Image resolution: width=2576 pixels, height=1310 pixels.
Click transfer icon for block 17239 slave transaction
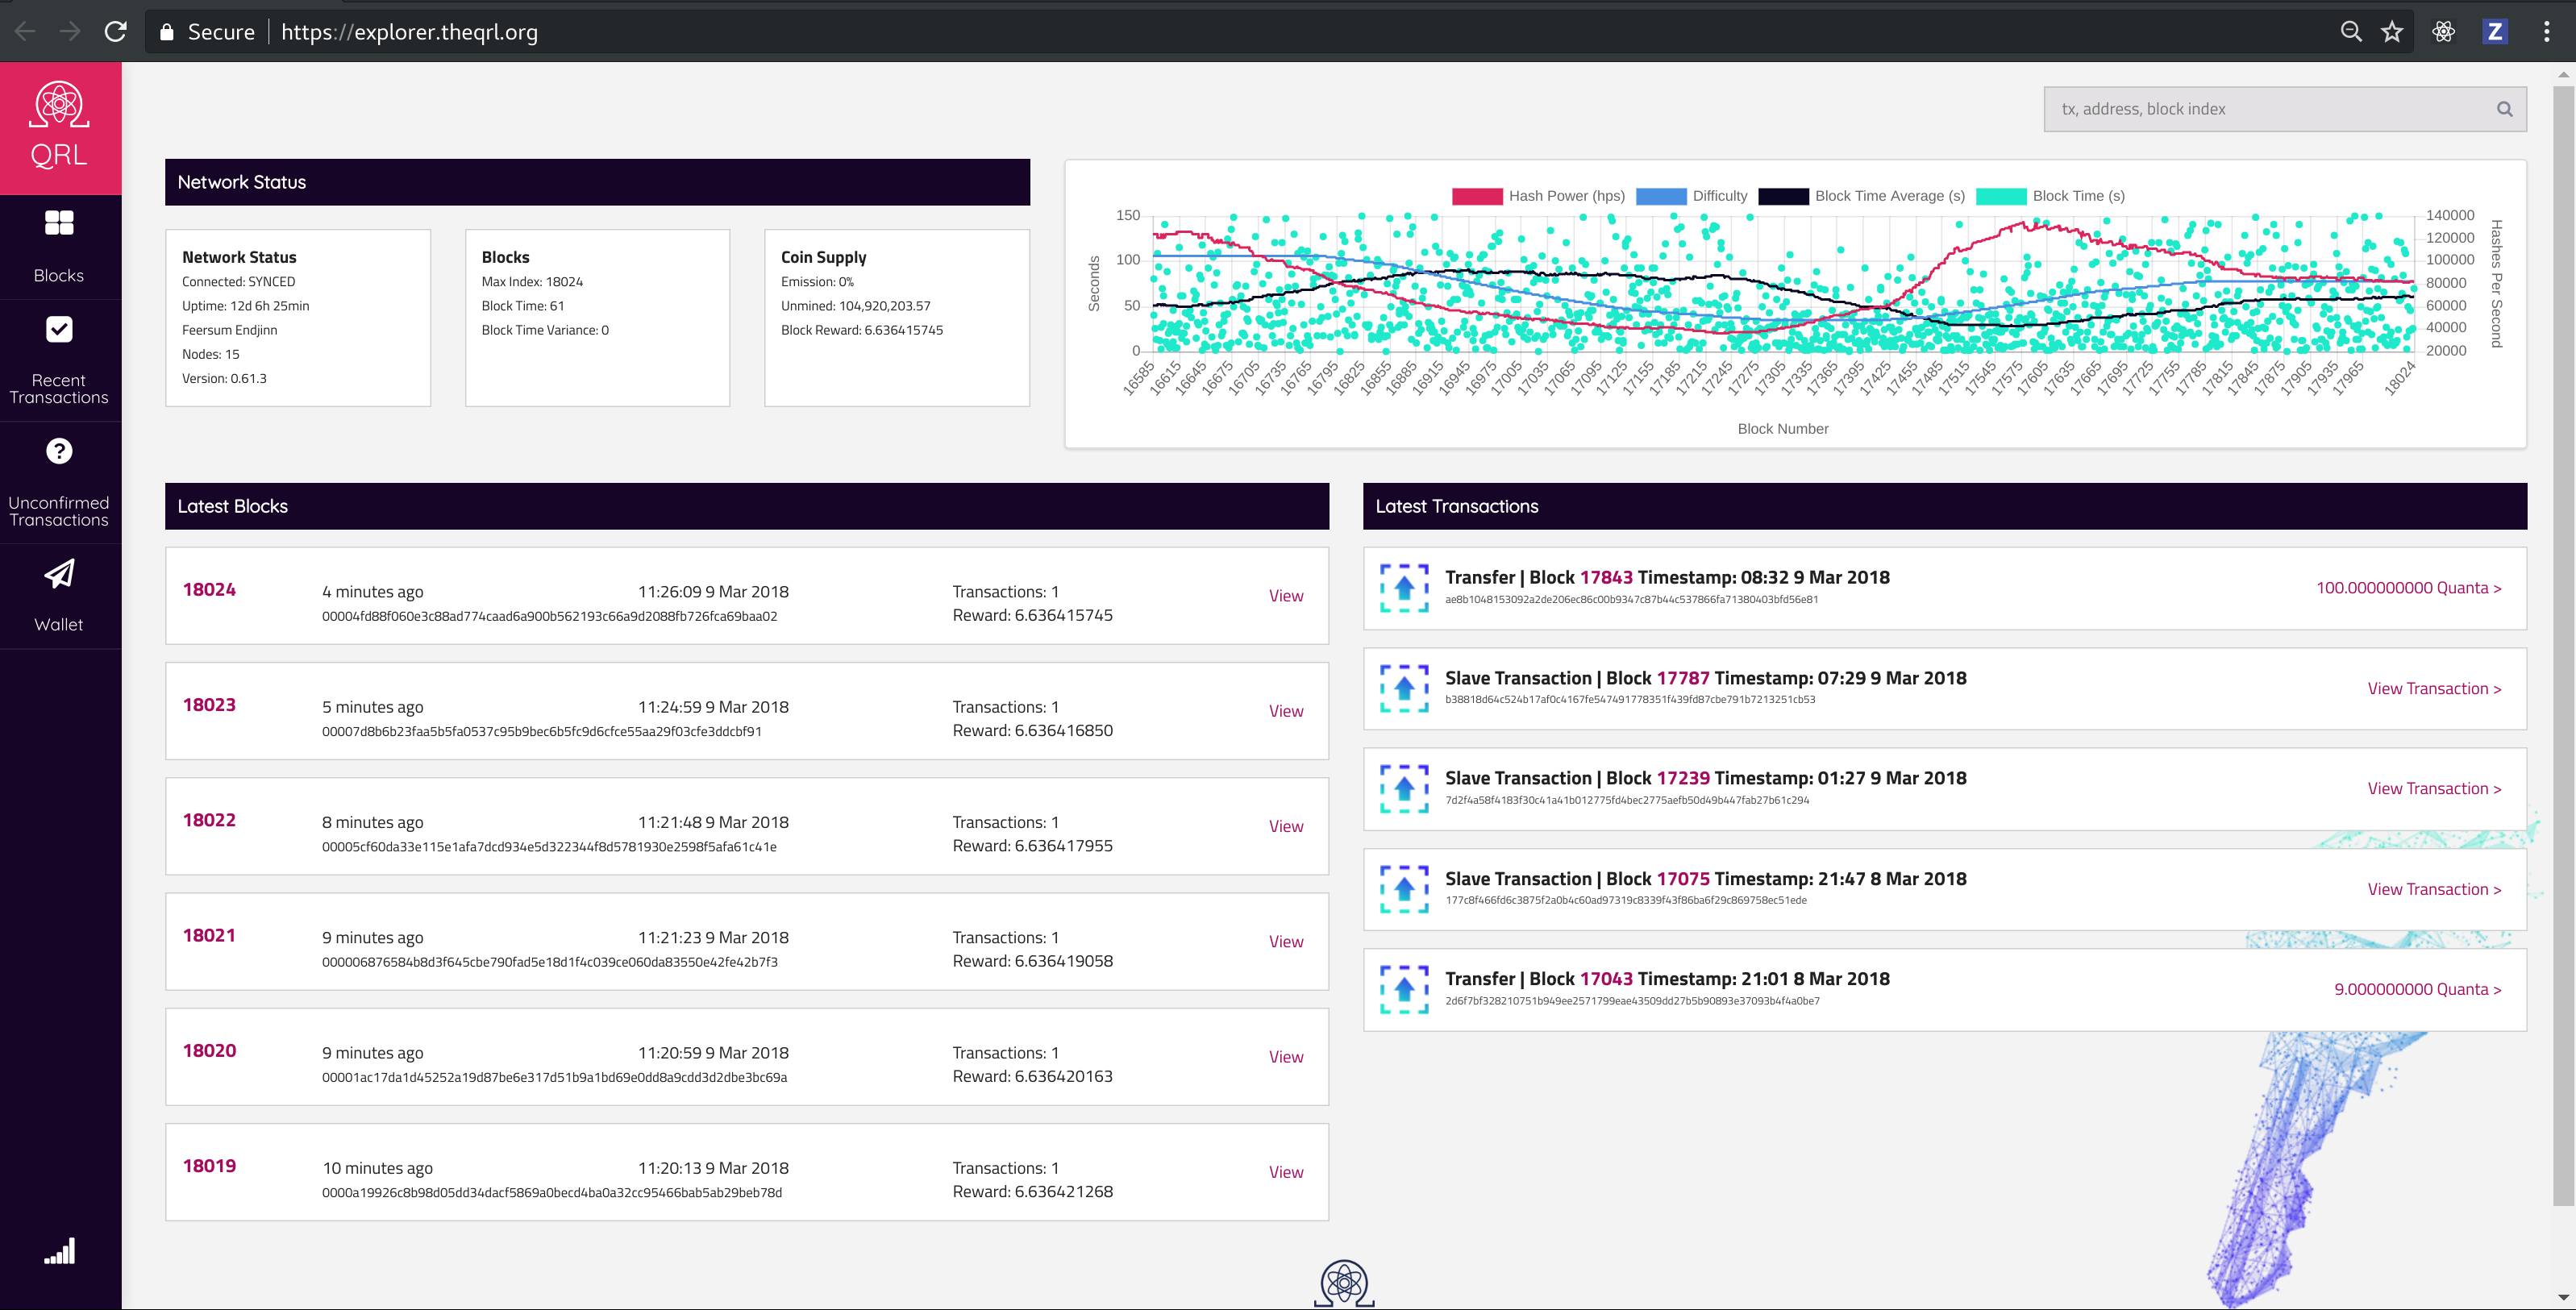[1404, 788]
